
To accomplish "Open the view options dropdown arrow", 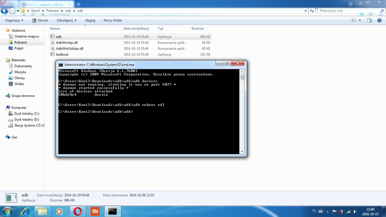I will [360, 20].
